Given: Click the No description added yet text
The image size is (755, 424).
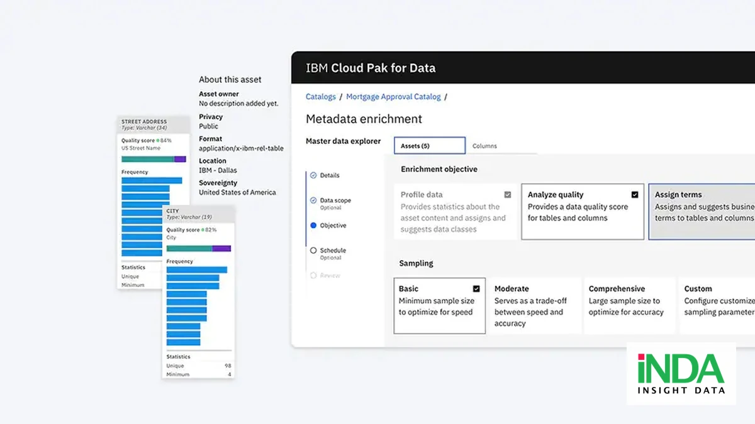Looking at the screenshot, I should [x=238, y=103].
